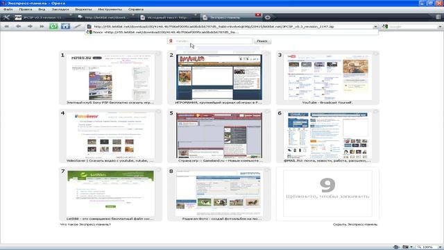444x250 pixels.
Task: Toggle the status bar show images icon
Action: (405, 247)
